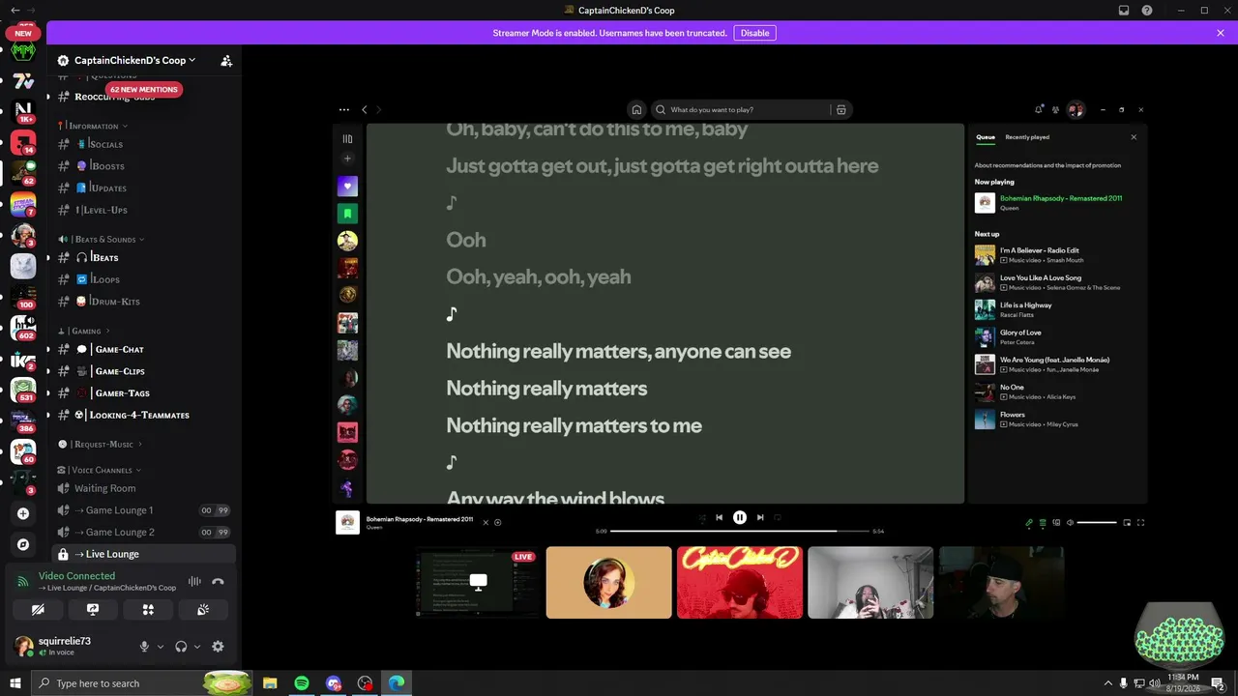Open Spotify profile avatar menu
The image size is (1238, 696).
pyautogui.click(x=1076, y=110)
